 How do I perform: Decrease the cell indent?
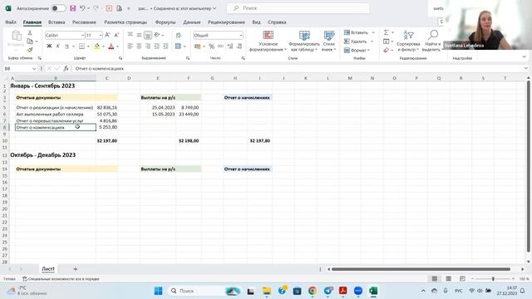coord(157,47)
